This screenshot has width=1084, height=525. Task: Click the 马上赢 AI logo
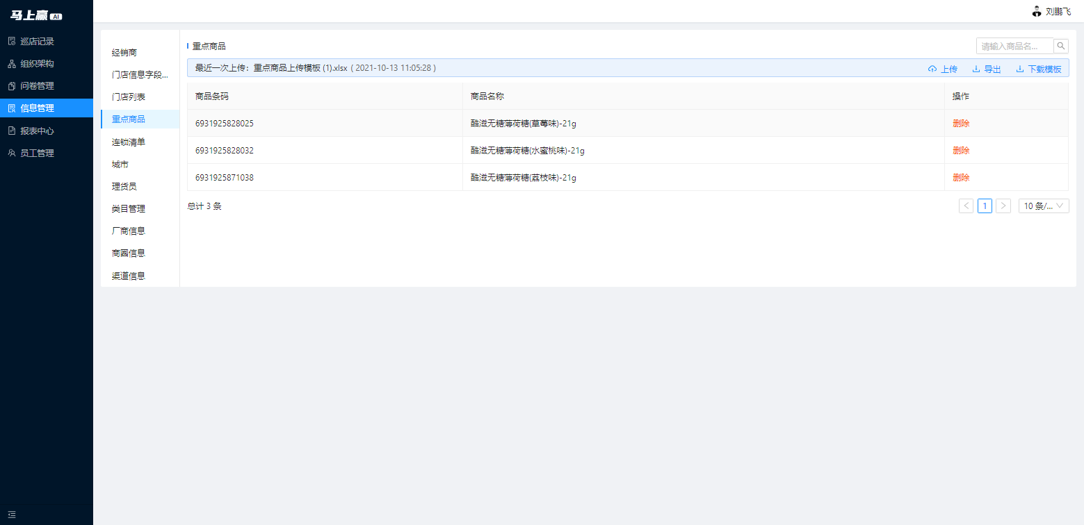point(36,15)
